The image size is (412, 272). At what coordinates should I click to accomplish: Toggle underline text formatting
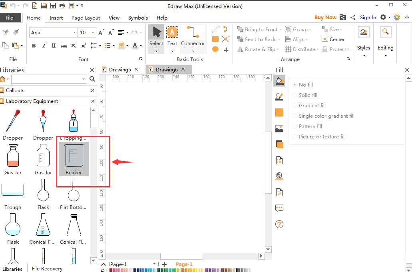point(54,46)
